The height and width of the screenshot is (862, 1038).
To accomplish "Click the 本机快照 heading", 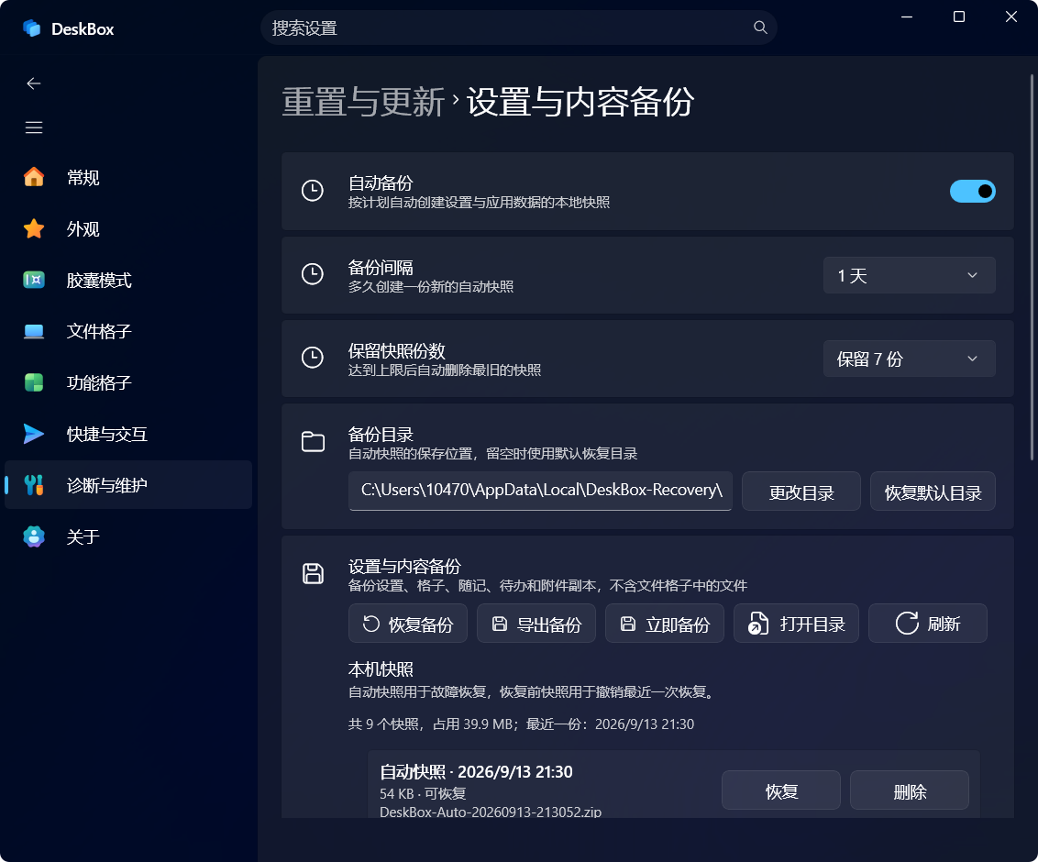I will click(381, 669).
